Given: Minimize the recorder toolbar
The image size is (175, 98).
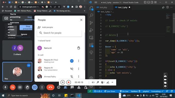Looking at the screenshot, I should click(x=112, y=82).
